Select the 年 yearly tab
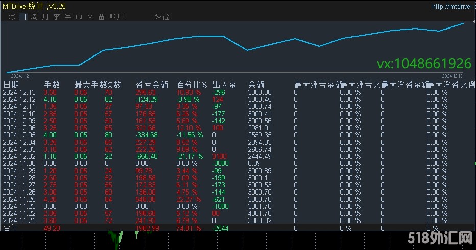 68,17
